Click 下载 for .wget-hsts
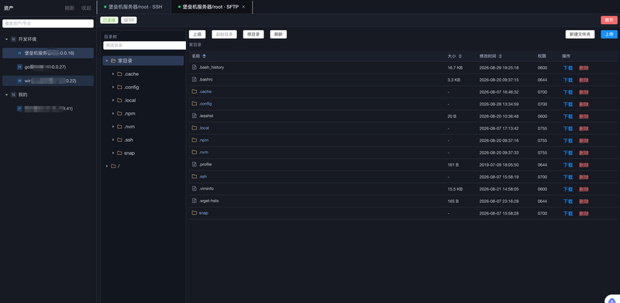 [x=568, y=201]
